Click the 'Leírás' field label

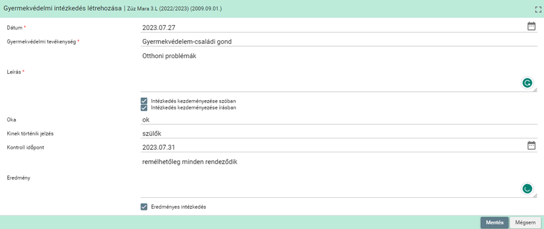[x=14, y=72]
